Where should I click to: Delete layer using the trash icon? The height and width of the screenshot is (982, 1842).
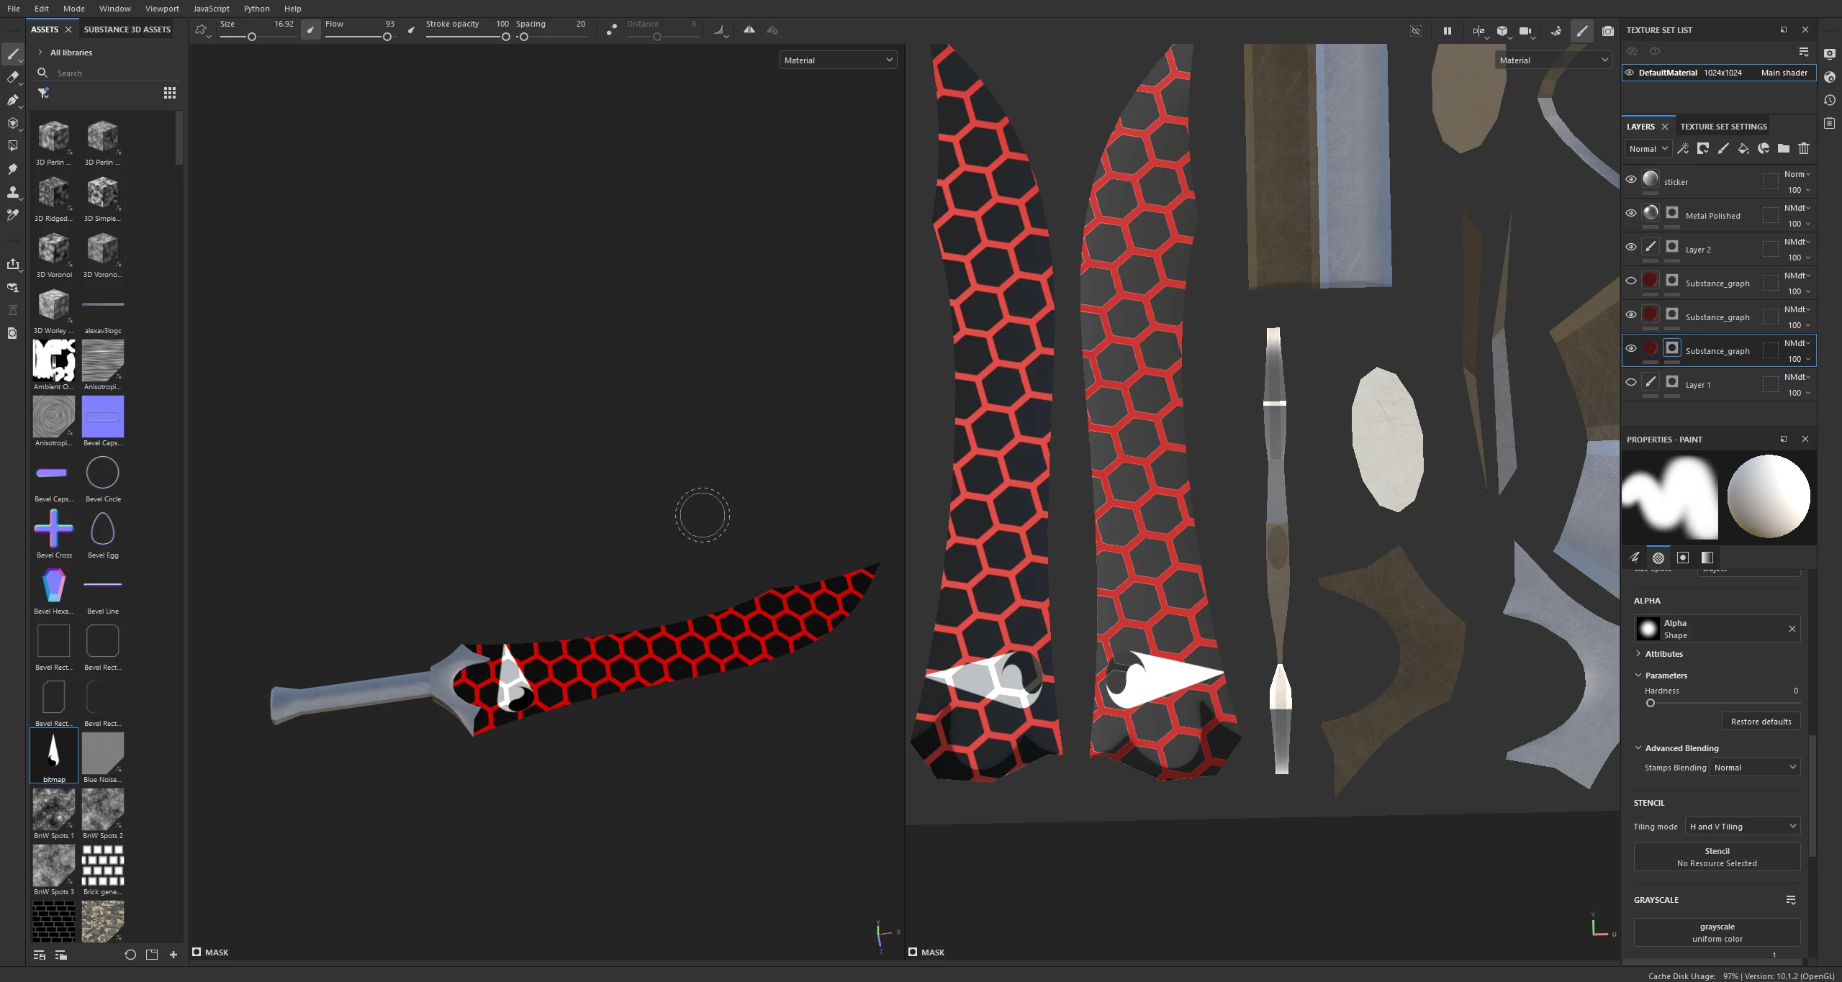pyautogui.click(x=1803, y=148)
